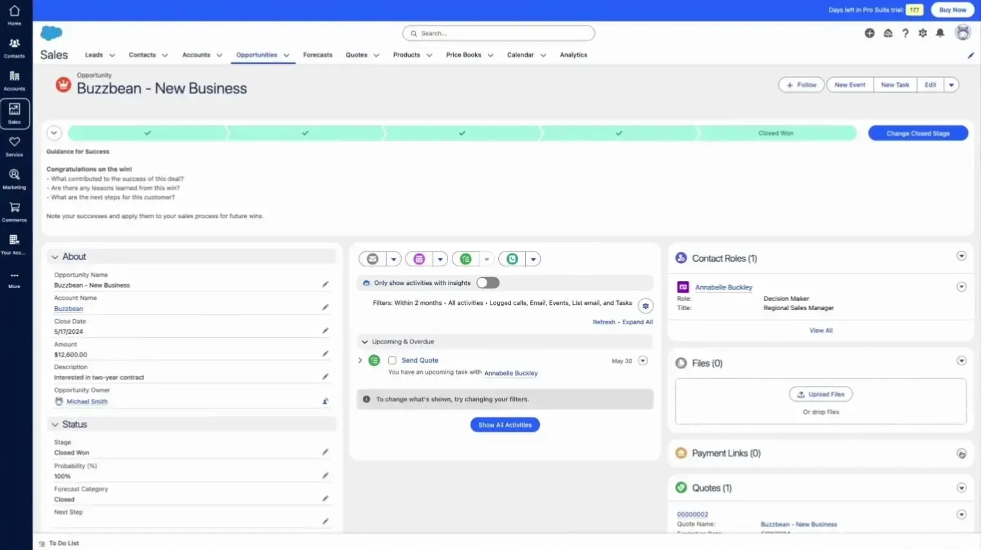Collapse the About section
The image size is (981, 550).
[55, 257]
